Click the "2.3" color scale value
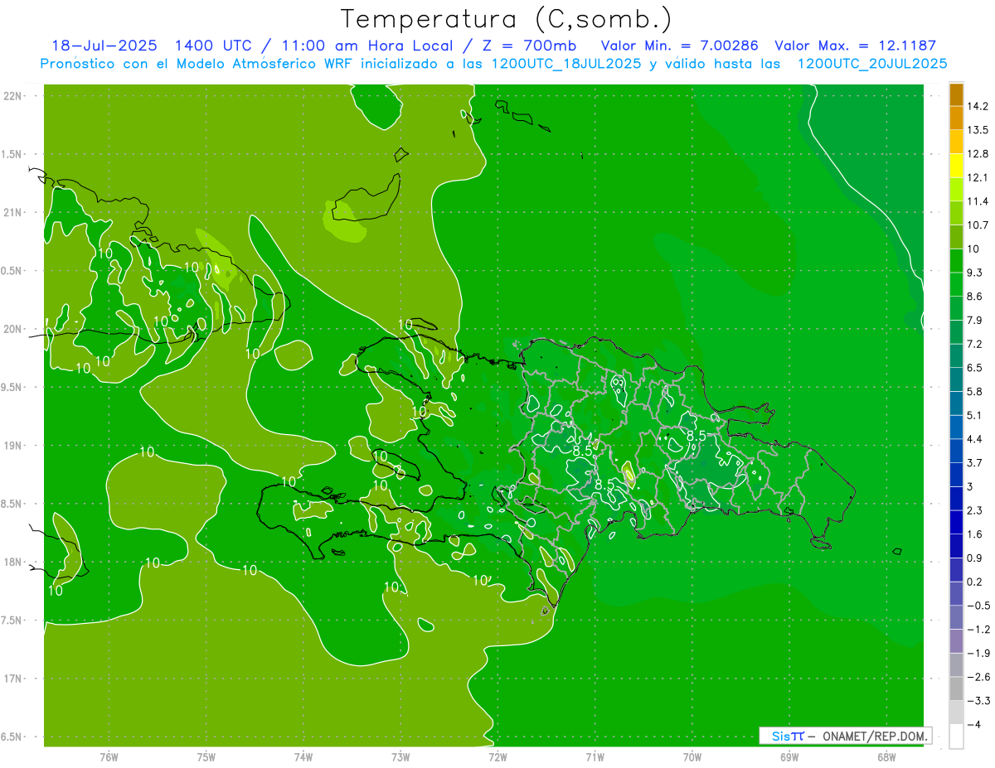The width and height of the screenshot is (995, 768). click(x=975, y=510)
